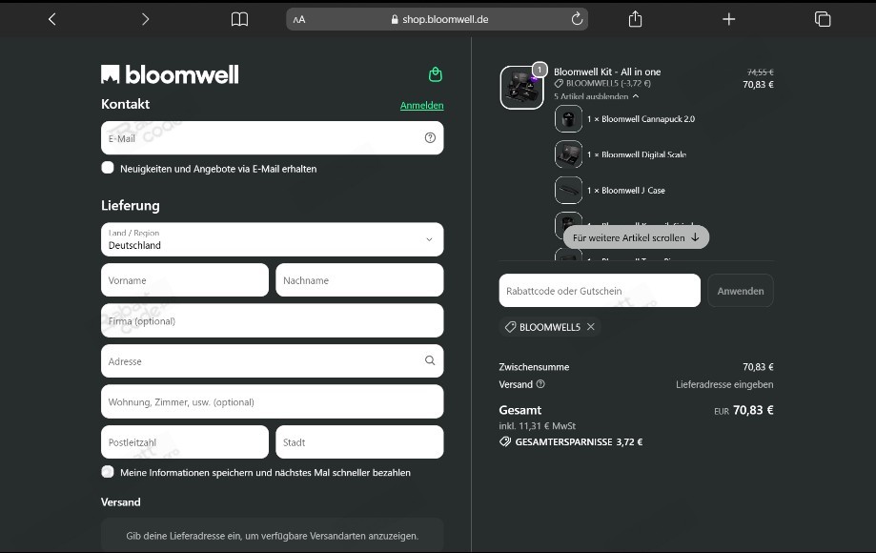The height and width of the screenshot is (553, 876).
Task: Click the Adresse field
Action: [272, 360]
